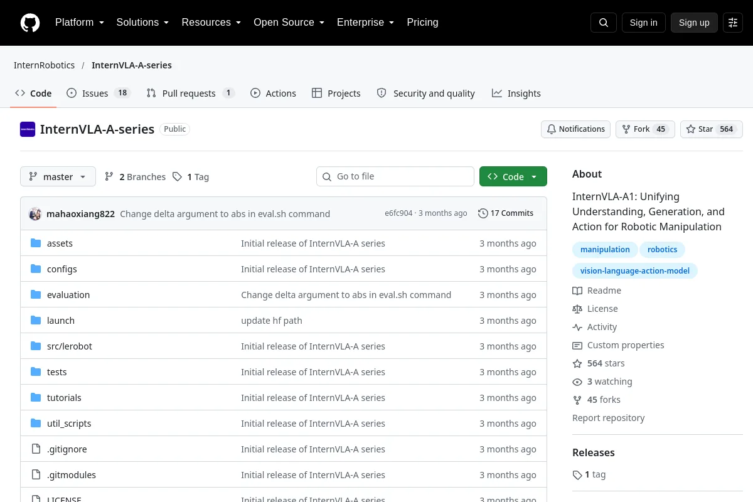
Task: Select the Code tab
Action: coord(33,93)
